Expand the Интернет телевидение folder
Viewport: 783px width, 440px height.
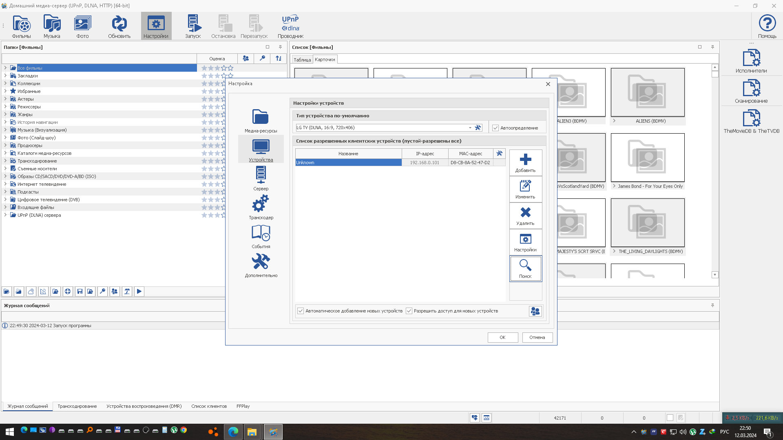pos(5,184)
